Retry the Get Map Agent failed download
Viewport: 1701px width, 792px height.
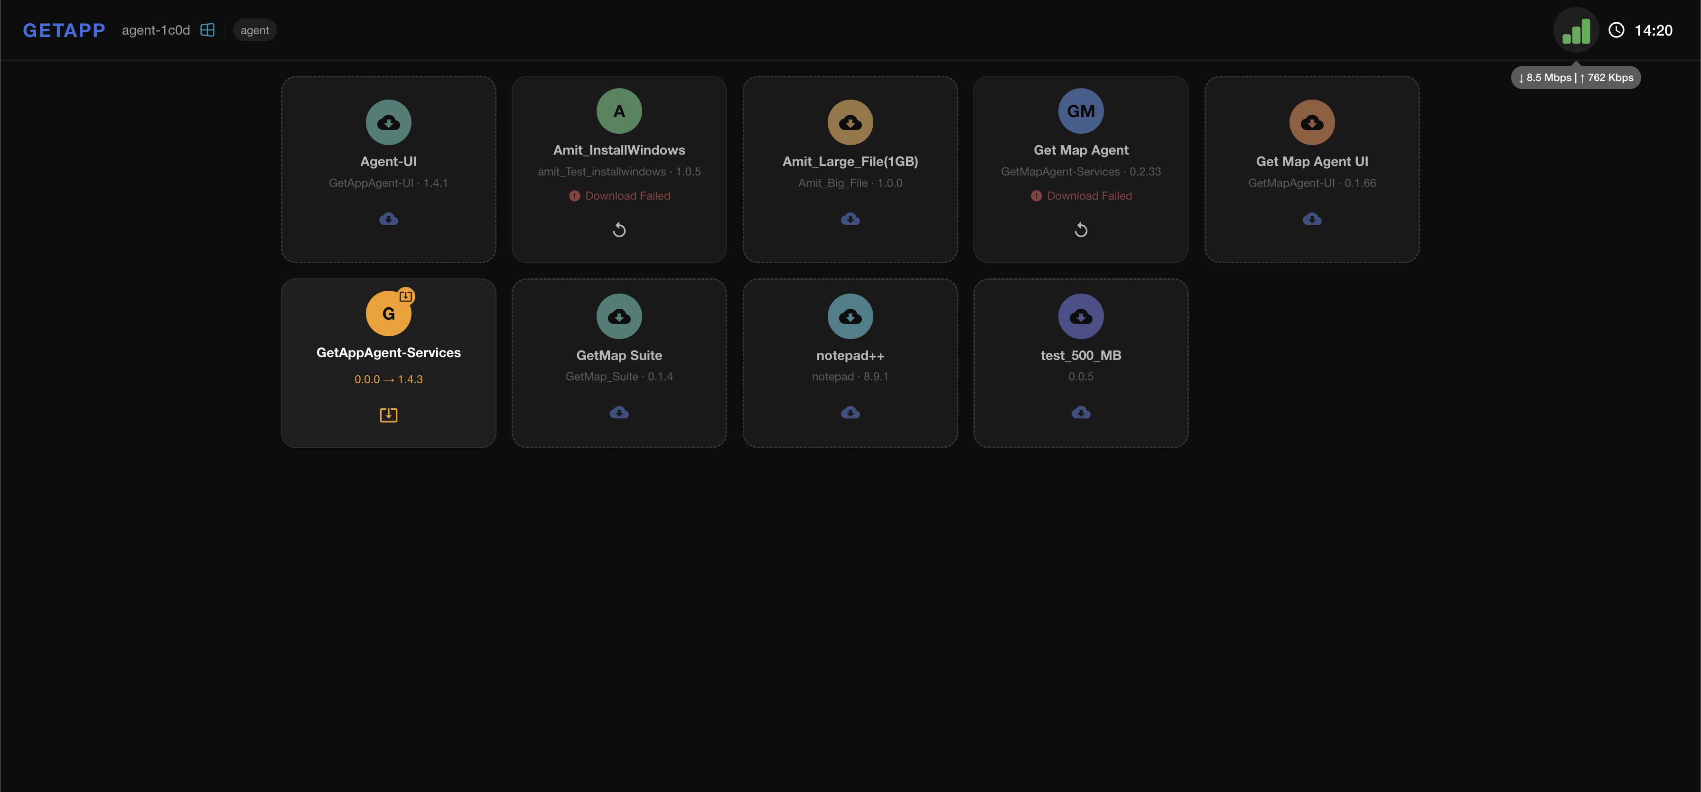pos(1080,230)
